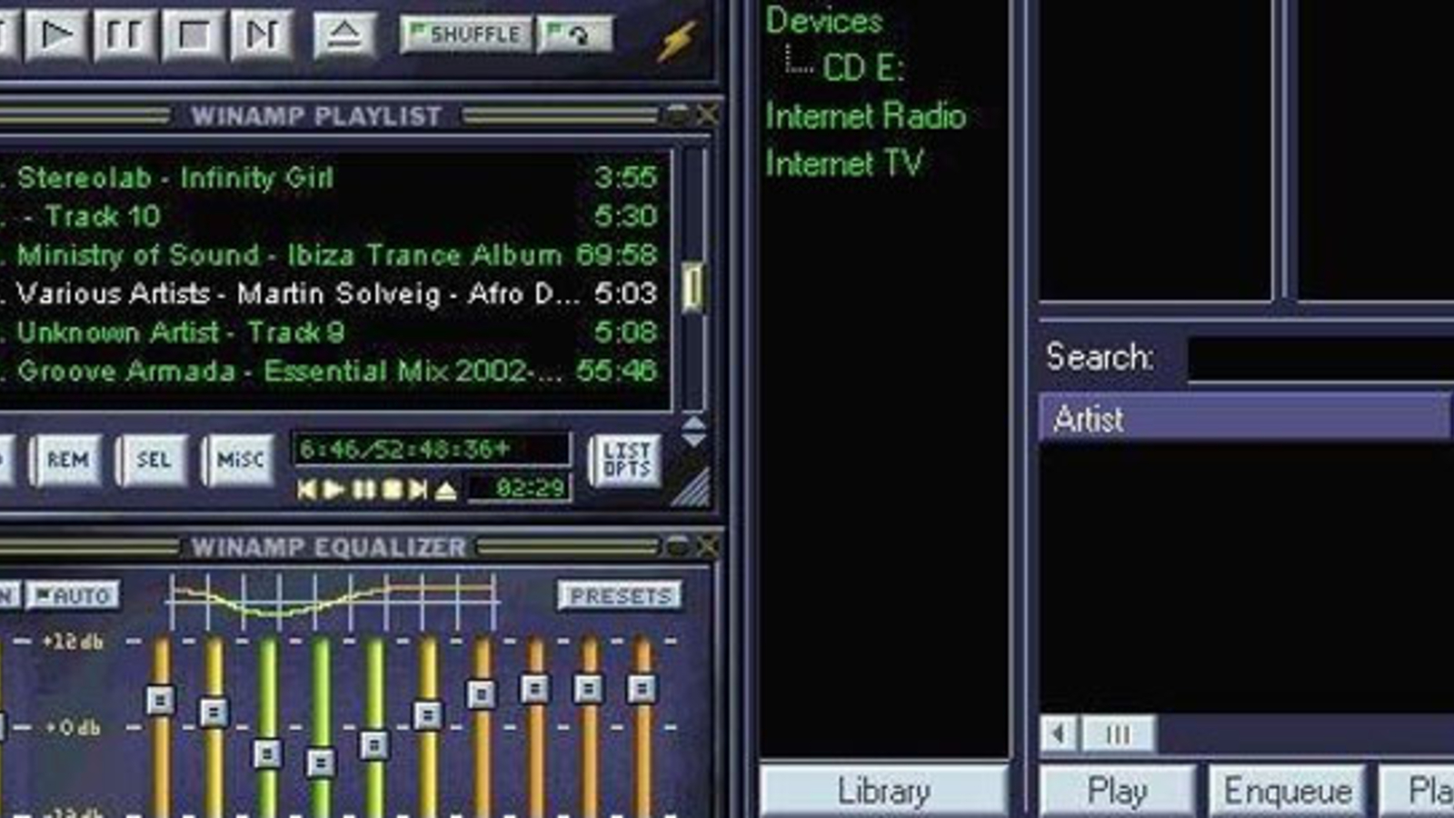Click the main Play button in Winamp
1454x818 pixels.
click(55, 35)
